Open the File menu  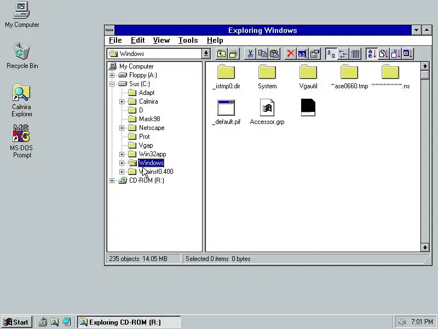click(x=115, y=40)
